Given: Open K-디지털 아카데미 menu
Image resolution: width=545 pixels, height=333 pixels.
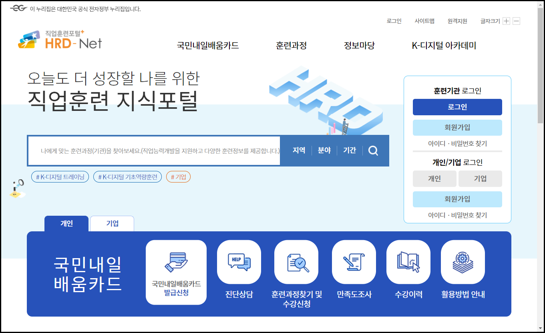Looking at the screenshot, I should [444, 46].
